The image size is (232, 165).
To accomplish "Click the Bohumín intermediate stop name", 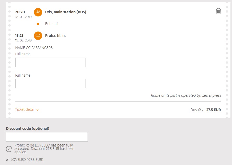I will (52, 24).
